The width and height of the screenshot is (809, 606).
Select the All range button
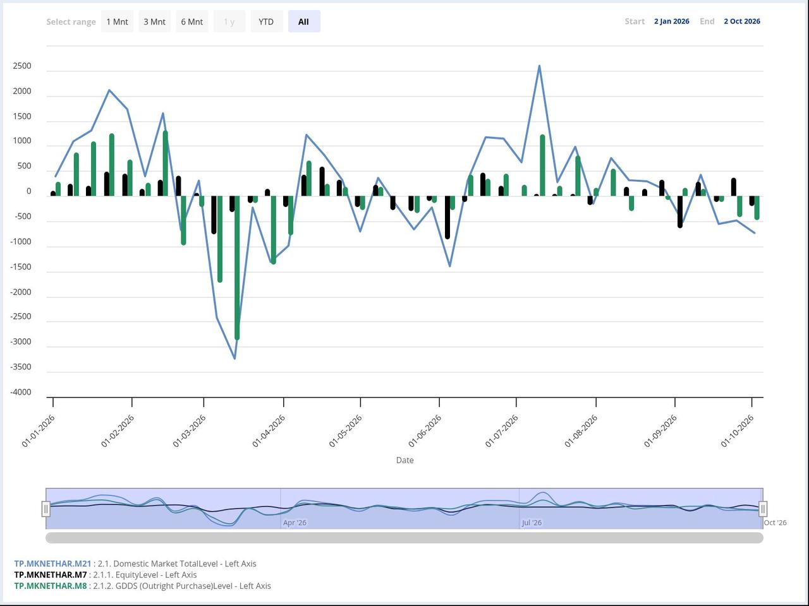(304, 21)
